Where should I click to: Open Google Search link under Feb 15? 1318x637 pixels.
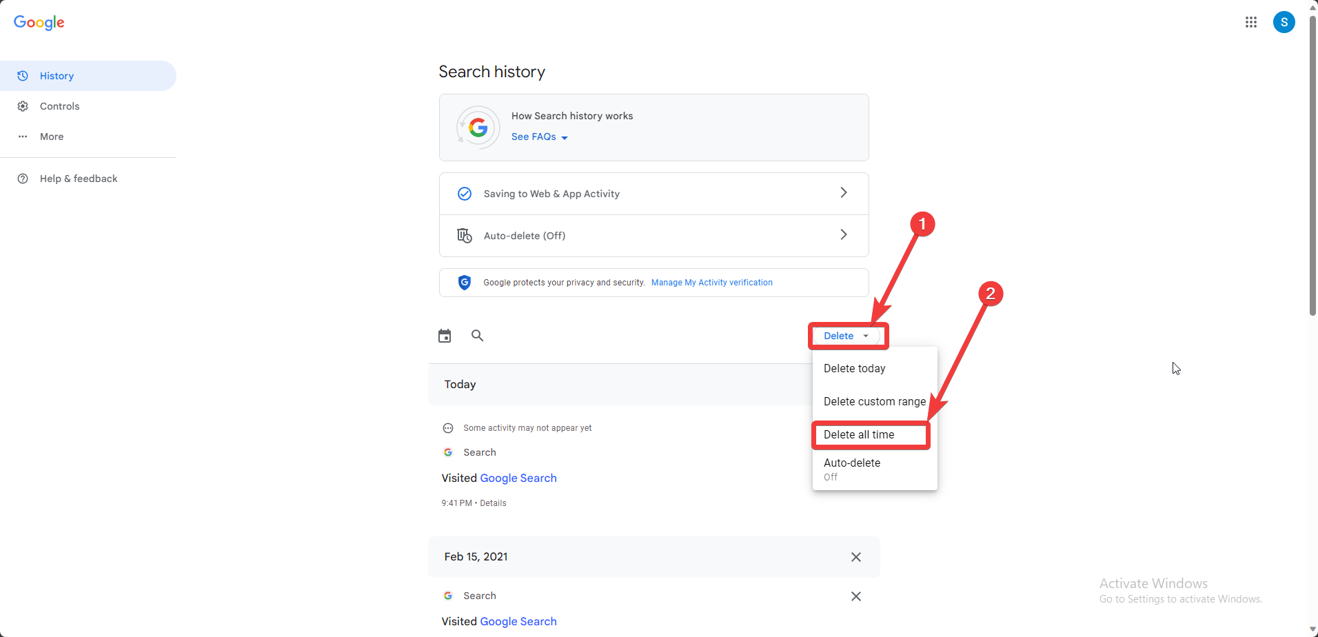(x=518, y=622)
